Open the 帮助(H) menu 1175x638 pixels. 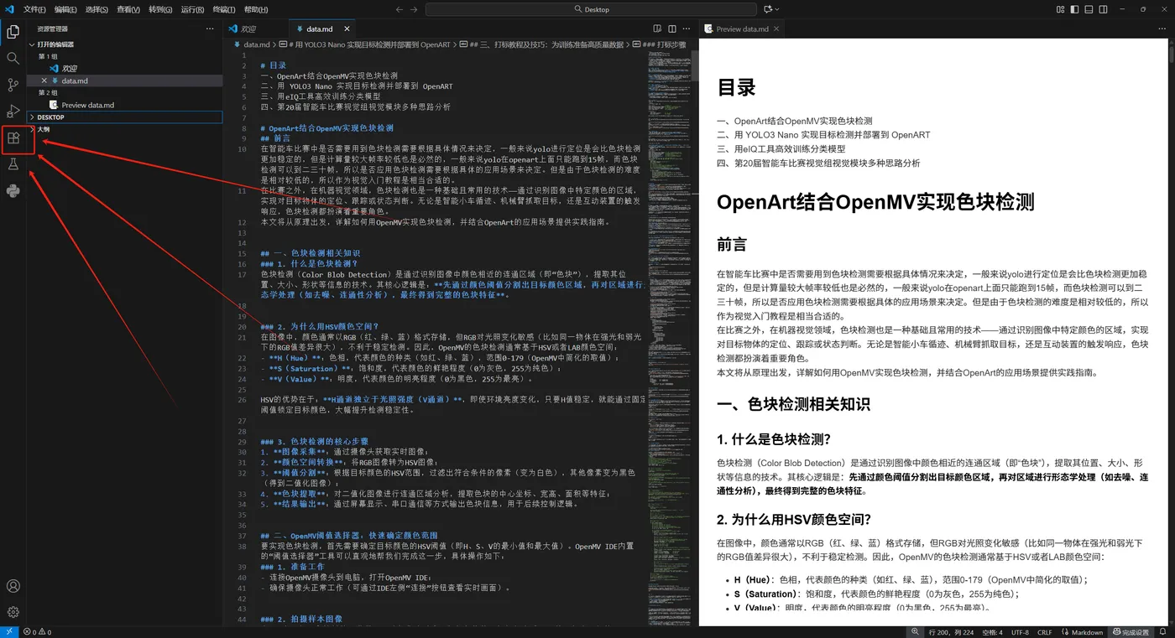point(256,9)
